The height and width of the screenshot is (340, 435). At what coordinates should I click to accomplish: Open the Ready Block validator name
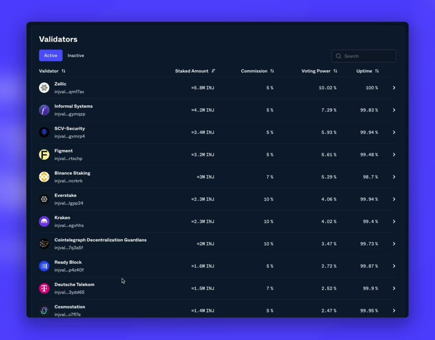pyautogui.click(x=68, y=262)
